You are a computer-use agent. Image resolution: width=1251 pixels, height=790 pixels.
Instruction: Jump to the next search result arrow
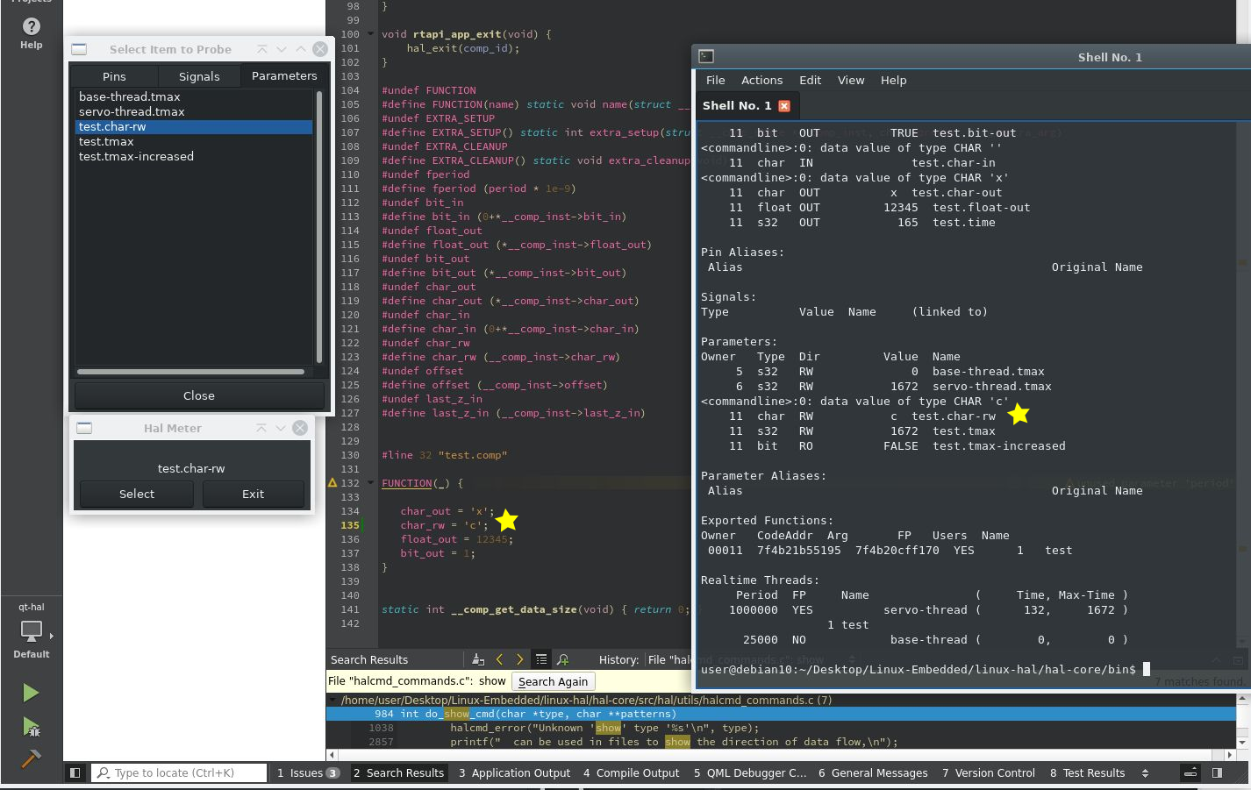[x=519, y=659]
